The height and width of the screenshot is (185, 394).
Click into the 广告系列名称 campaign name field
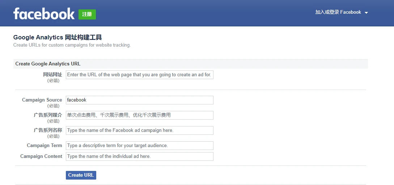pyautogui.click(x=139, y=130)
